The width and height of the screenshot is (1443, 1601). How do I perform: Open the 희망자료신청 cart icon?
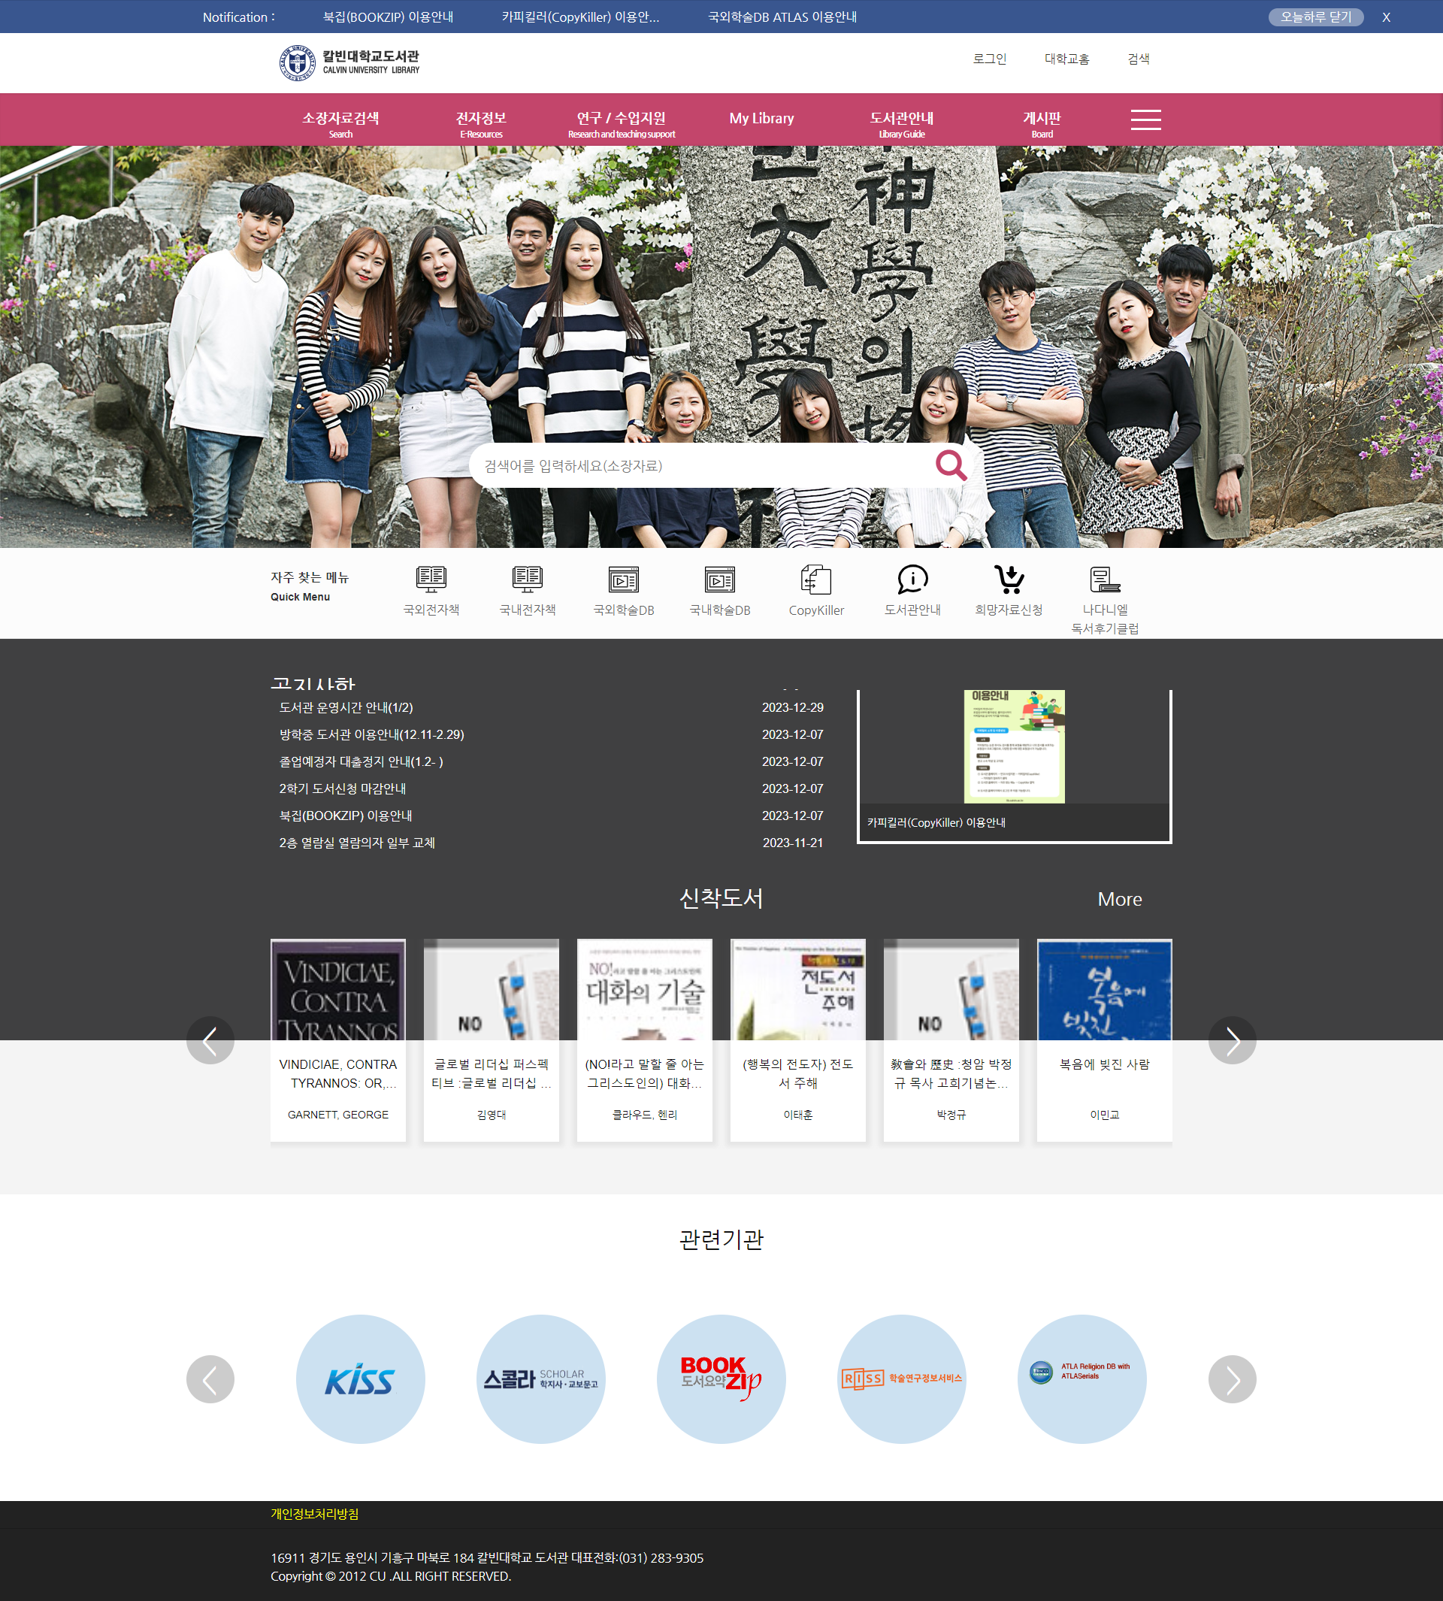(1009, 580)
